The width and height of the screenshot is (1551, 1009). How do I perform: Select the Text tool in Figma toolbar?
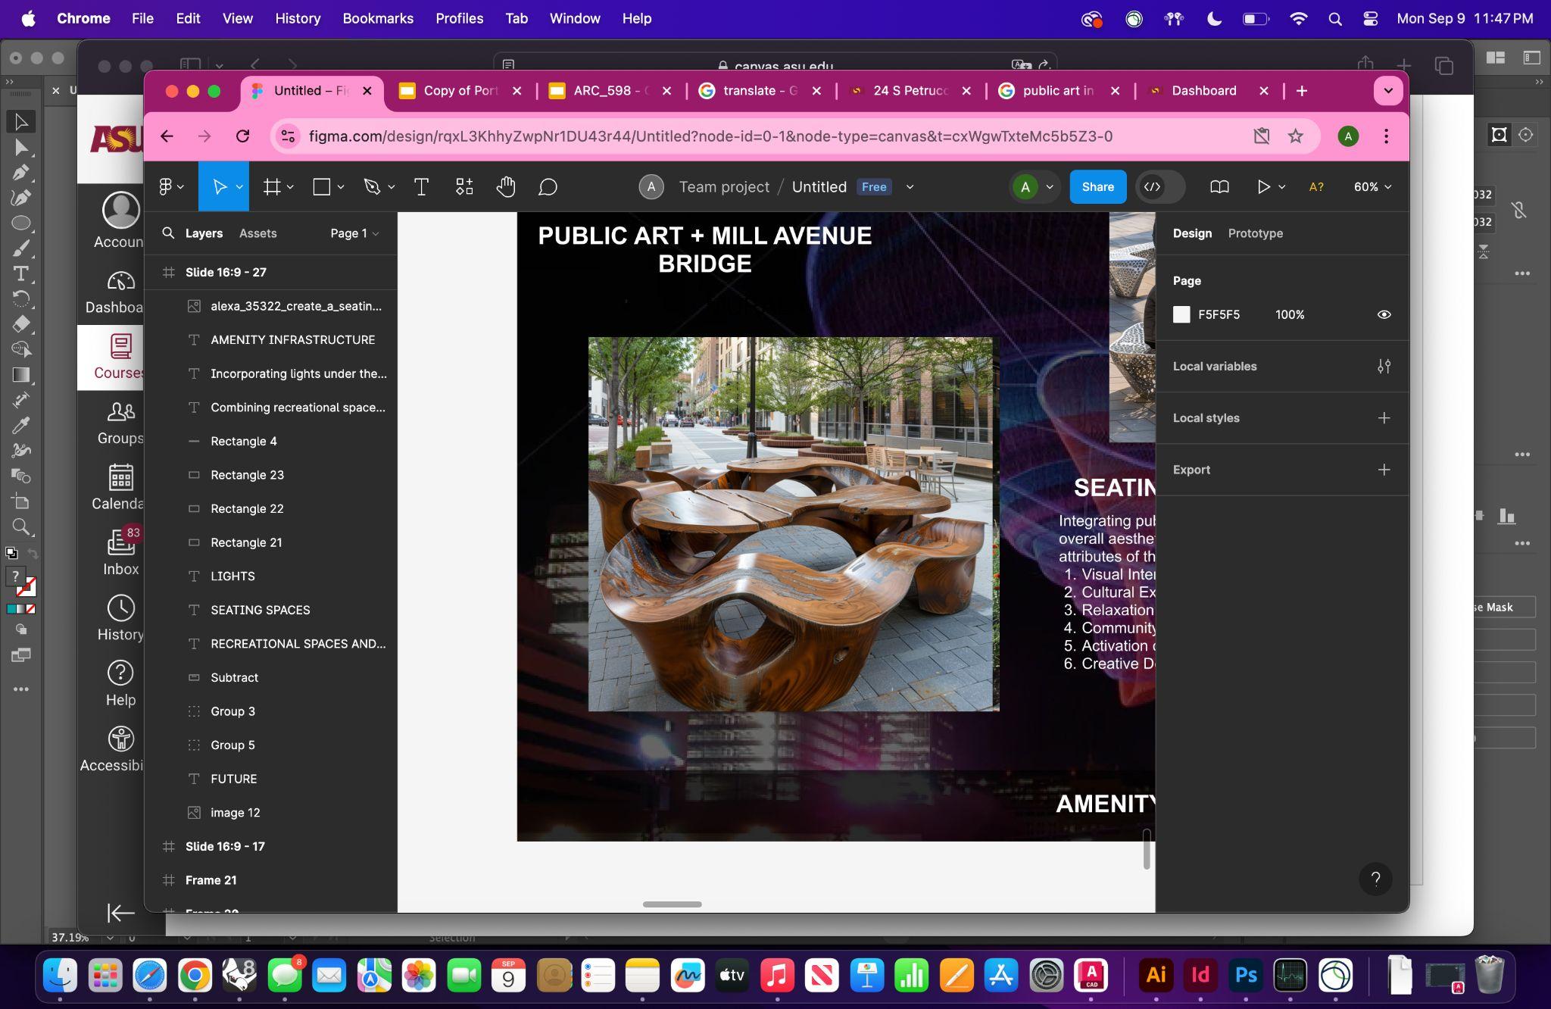[x=421, y=187]
